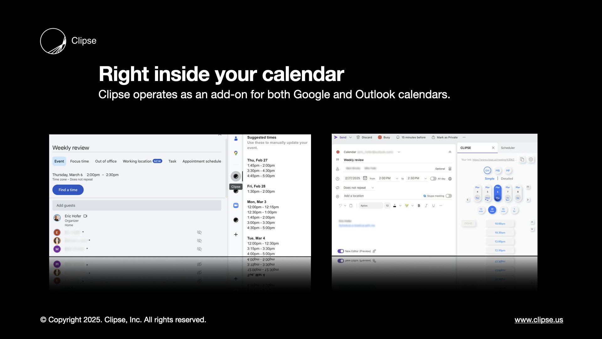This screenshot has height=339, width=602.
Task: Open Clipse settings gear icon
Action: point(531,159)
